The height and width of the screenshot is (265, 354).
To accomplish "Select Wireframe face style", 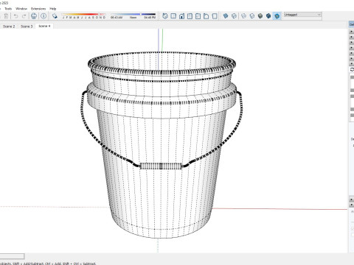I will tap(243, 16).
